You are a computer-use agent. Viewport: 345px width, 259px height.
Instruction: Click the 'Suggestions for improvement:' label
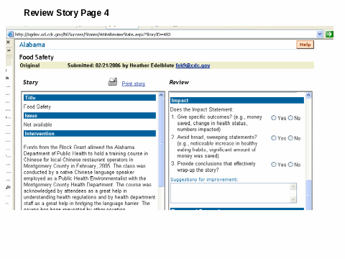point(204,179)
